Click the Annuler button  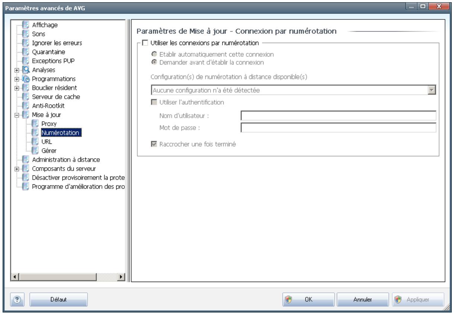(364, 299)
